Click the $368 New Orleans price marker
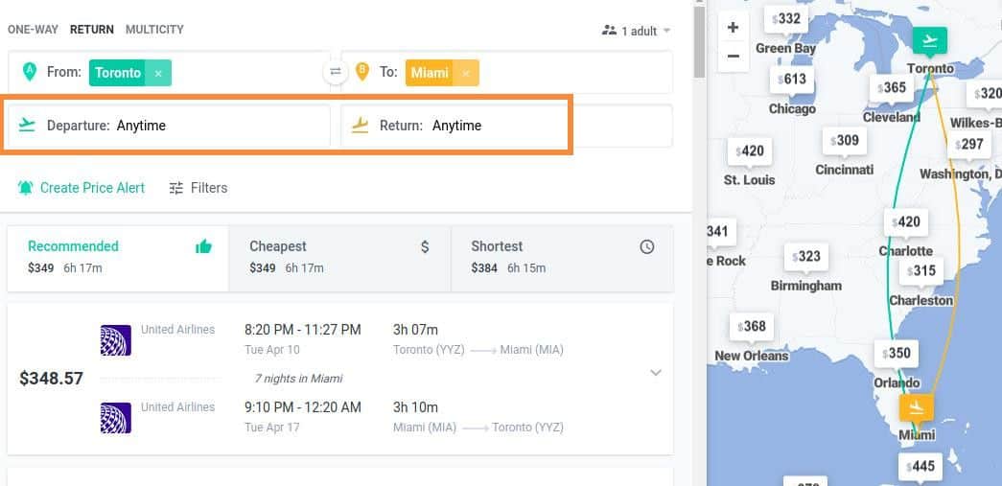1002x486 pixels. point(751,327)
